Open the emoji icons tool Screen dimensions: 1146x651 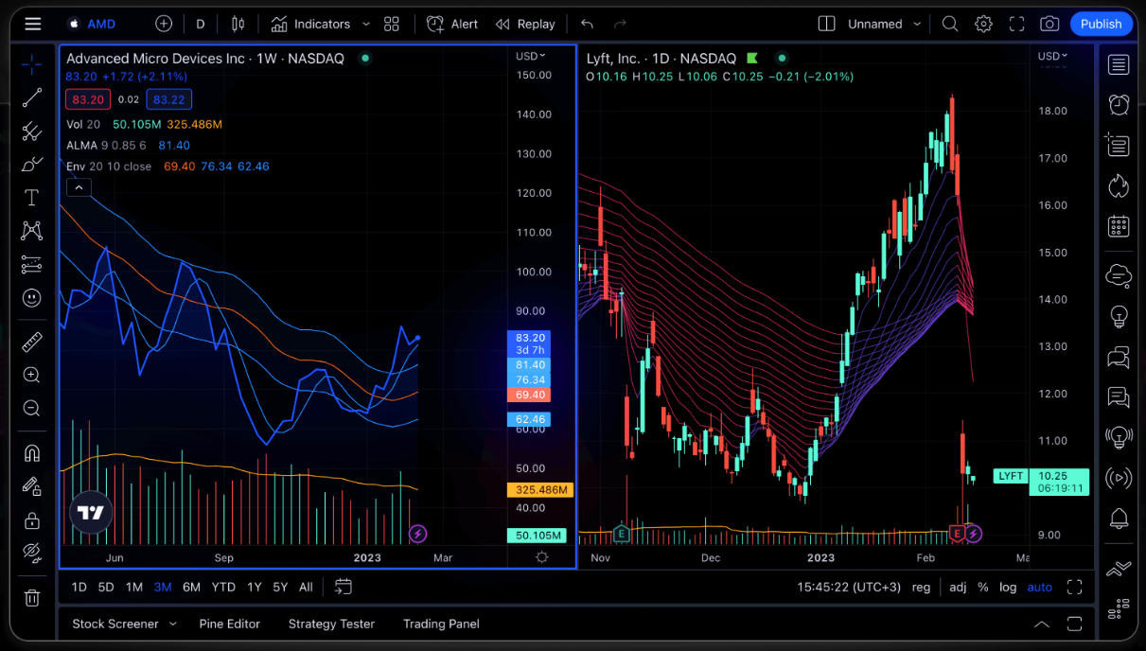point(31,297)
